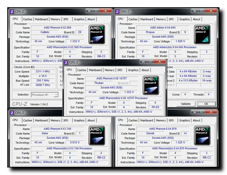Close the Phenom II X6 1075T window
The height and width of the screenshot is (175, 227).
tap(160, 61)
